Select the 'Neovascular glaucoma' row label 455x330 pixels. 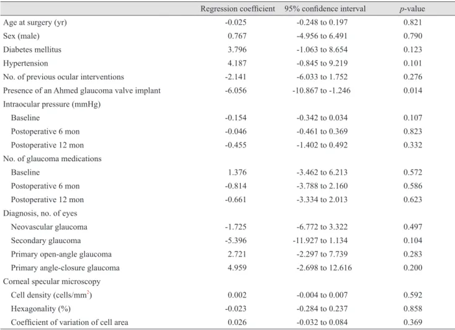[x=49, y=227]
